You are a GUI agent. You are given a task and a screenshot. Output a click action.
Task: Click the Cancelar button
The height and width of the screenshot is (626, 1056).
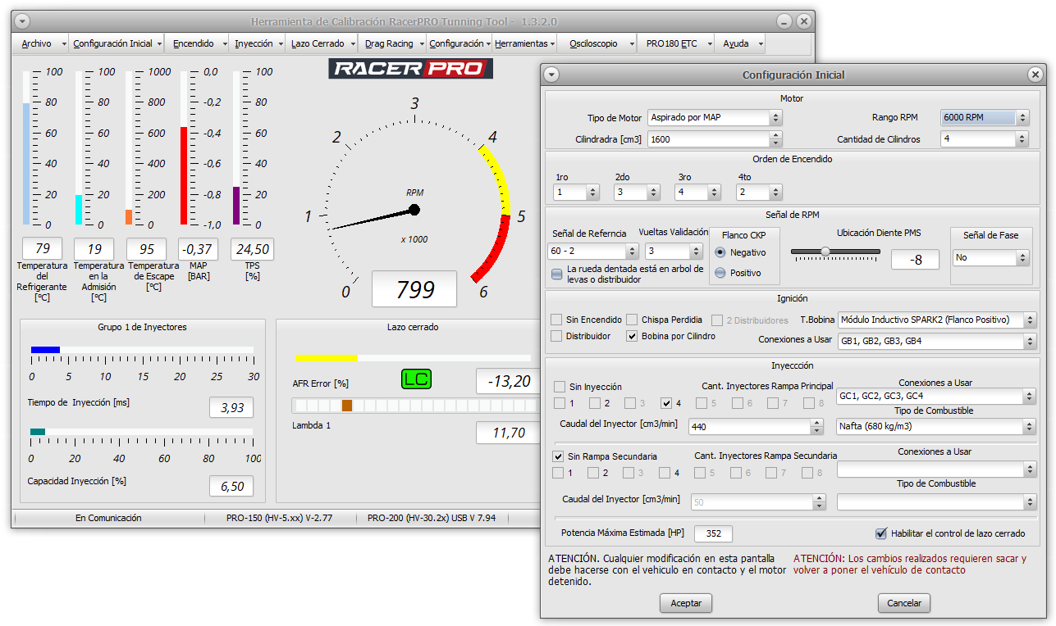[x=904, y=603]
